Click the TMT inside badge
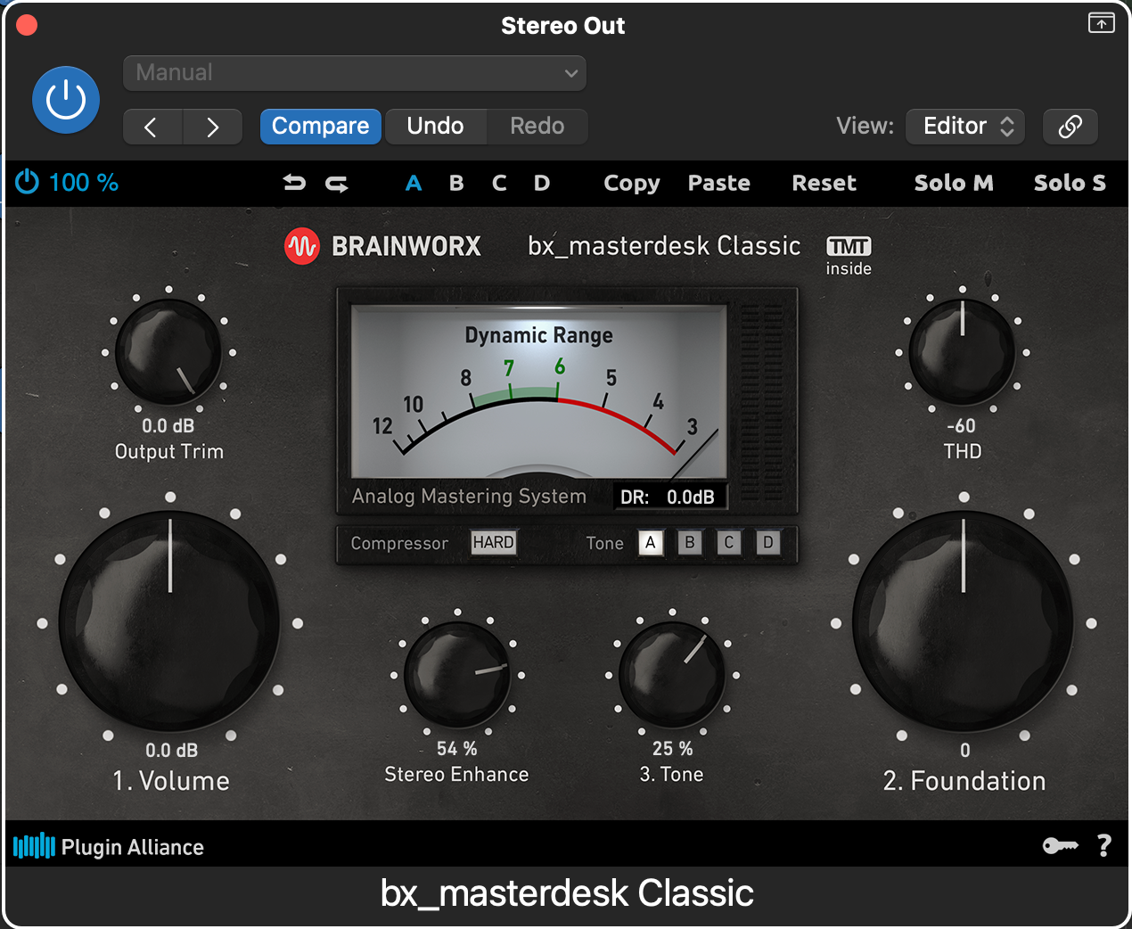This screenshot has height=929, width=1132. pos(849,256)
